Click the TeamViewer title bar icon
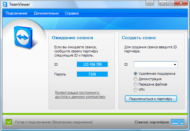Image resolution: width=190 pixels, height=131 pixels. click(x=5, y=4)
